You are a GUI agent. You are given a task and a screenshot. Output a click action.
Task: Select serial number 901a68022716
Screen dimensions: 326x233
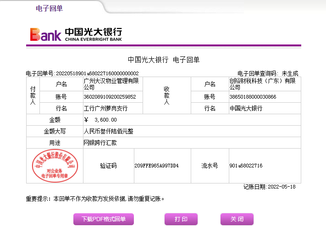pyautogui.click(x=246, y=166)
